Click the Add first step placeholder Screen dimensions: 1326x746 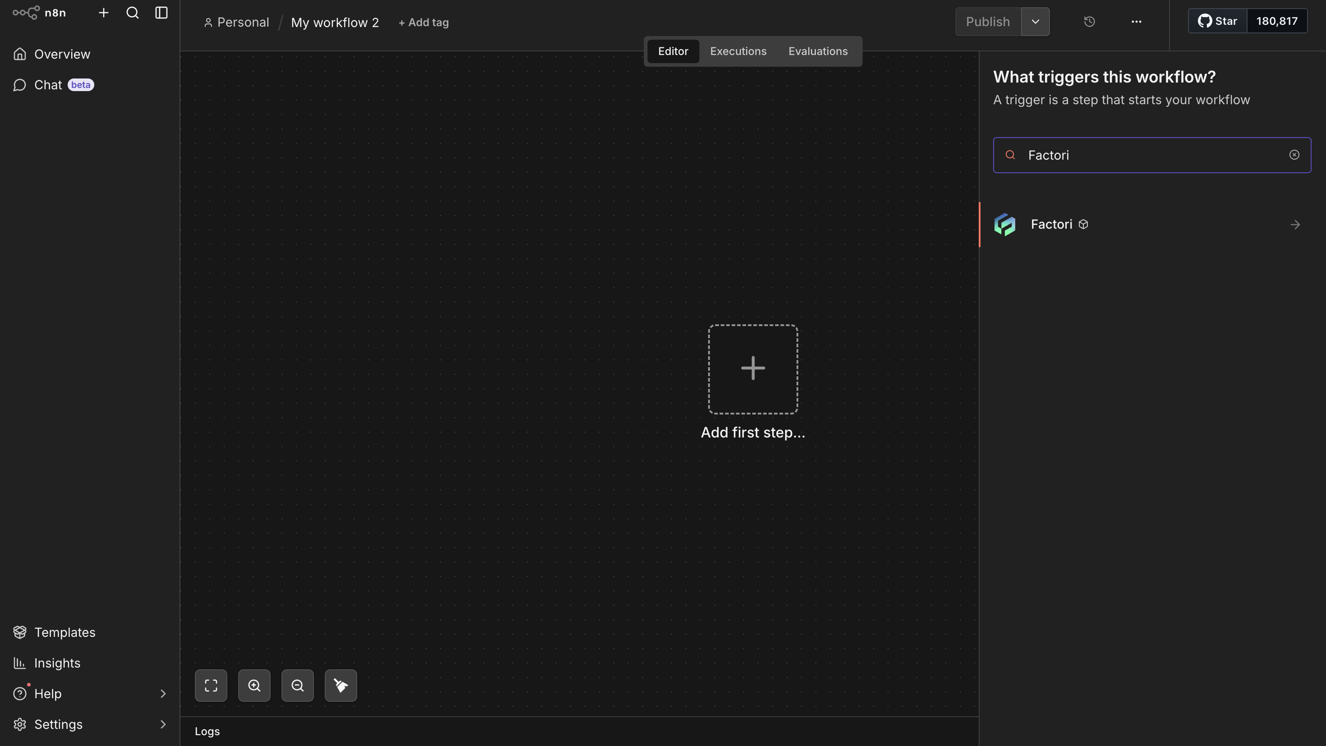tap(753, 369)
